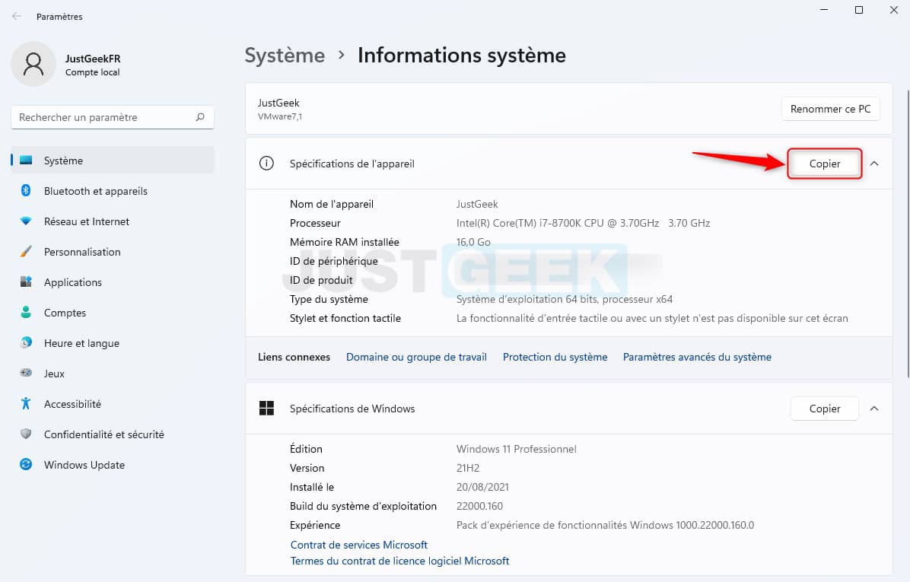This screenshot has height=582, width=910.
Task: Click the Accessibilité figure icon
Action: pos(26,403)
